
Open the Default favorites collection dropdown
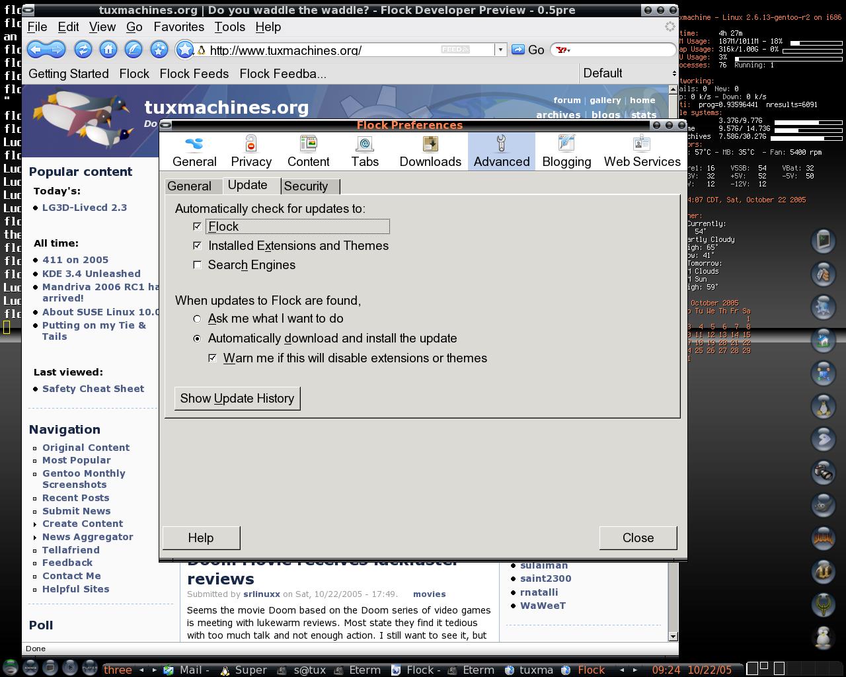point(629,73)
